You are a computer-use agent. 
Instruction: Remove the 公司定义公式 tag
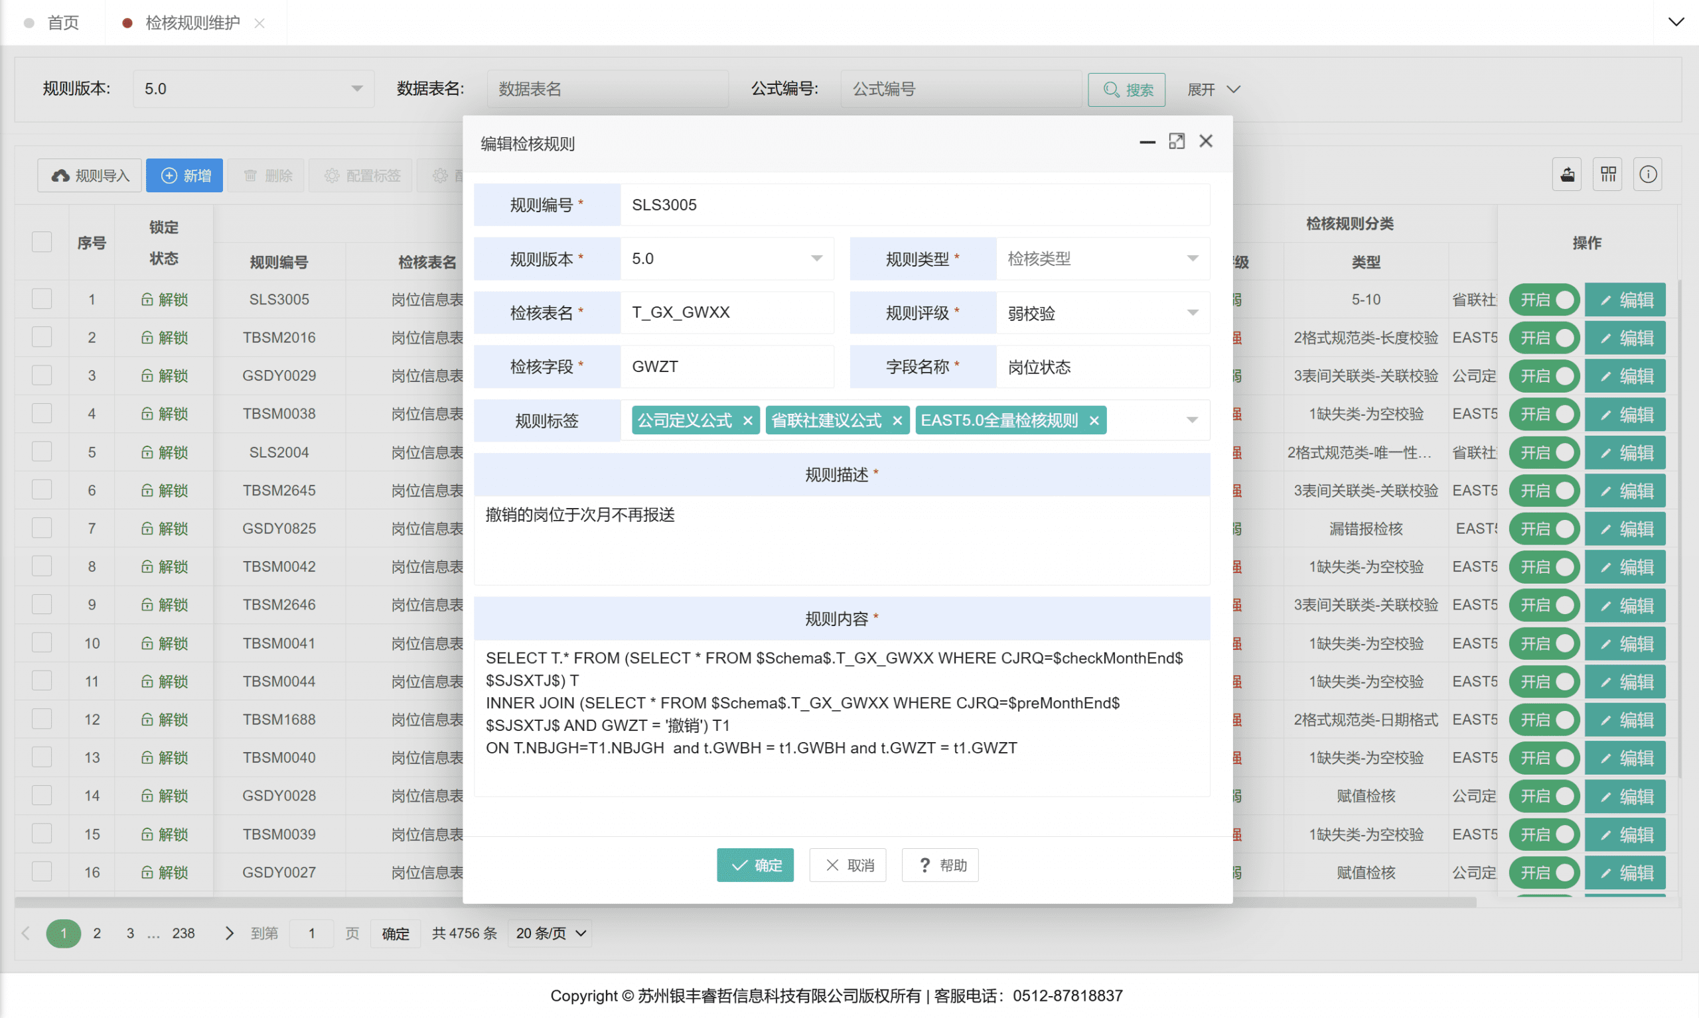pos(747,421)
